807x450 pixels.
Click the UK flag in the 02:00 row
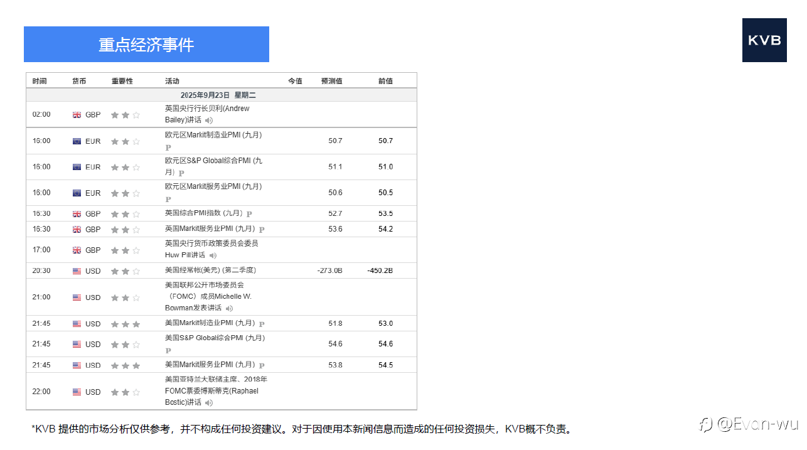point(77,115)
